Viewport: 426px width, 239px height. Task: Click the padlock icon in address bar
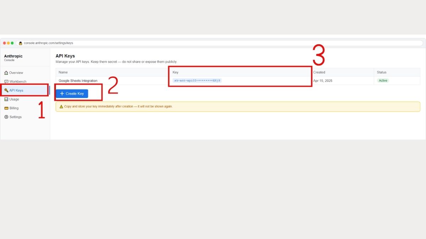21,43
